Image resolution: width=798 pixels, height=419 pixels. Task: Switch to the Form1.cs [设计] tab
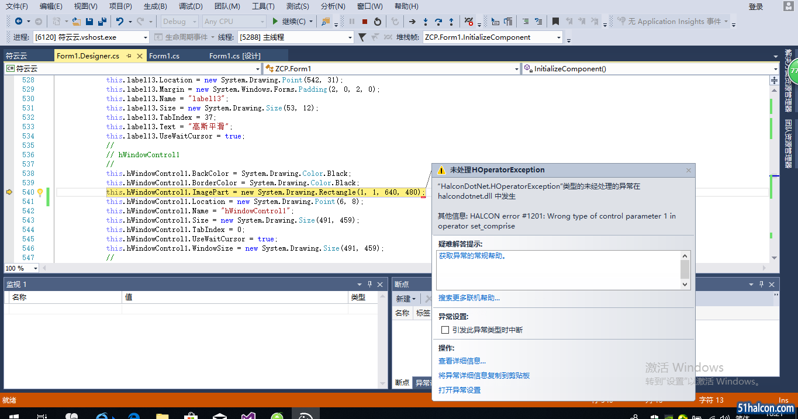coord(235,56)
